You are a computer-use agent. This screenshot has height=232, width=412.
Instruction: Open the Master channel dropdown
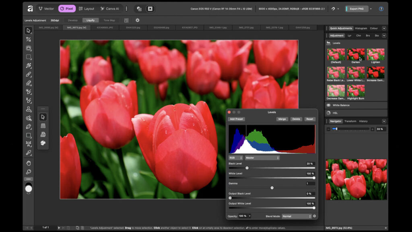(262, 157)
